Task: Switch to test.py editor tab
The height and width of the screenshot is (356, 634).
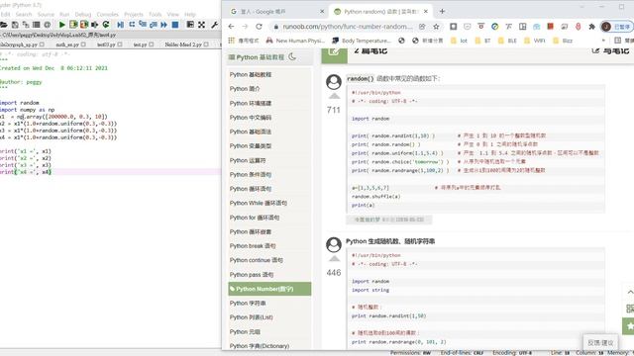Action: click(x=140, y=44)
